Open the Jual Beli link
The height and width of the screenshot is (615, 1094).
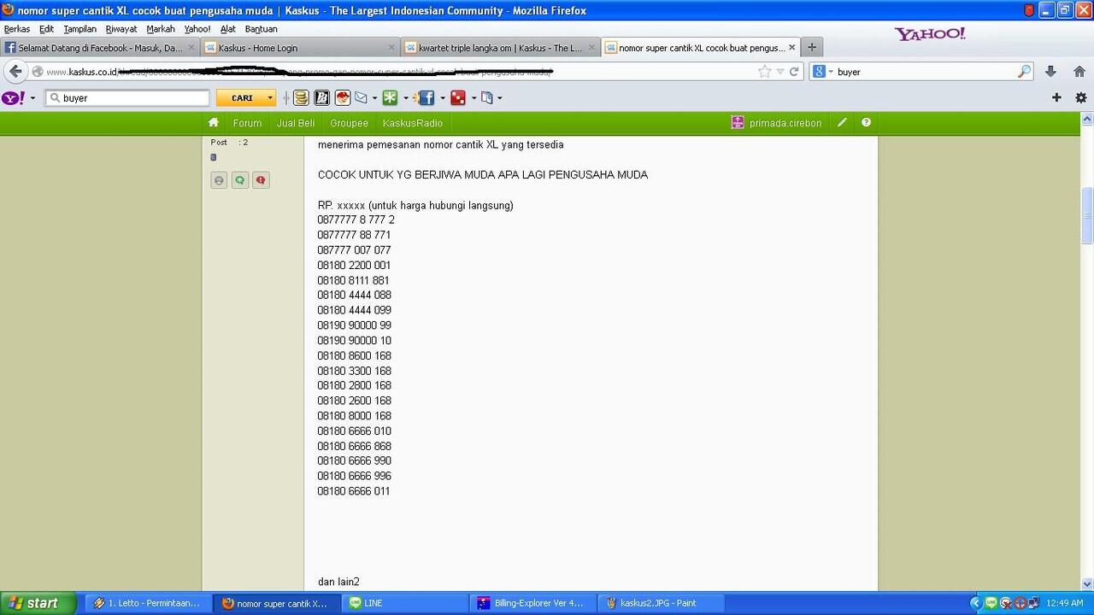click(296, 123)
